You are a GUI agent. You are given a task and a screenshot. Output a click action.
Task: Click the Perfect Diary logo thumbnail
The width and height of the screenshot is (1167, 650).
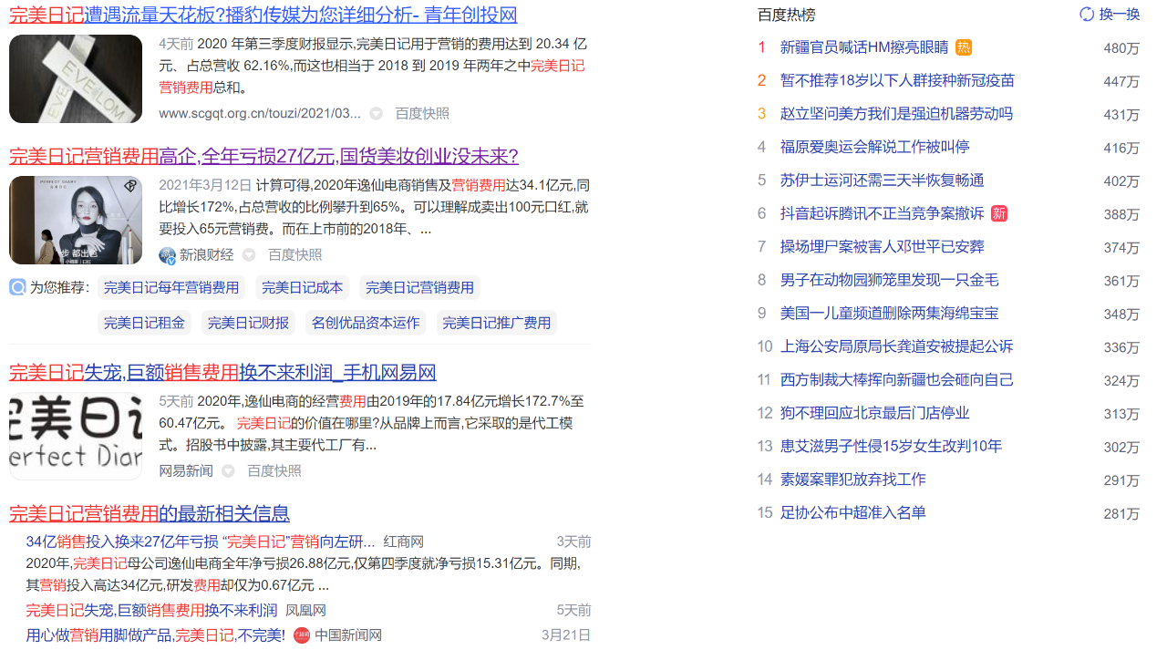pos(76,436)
